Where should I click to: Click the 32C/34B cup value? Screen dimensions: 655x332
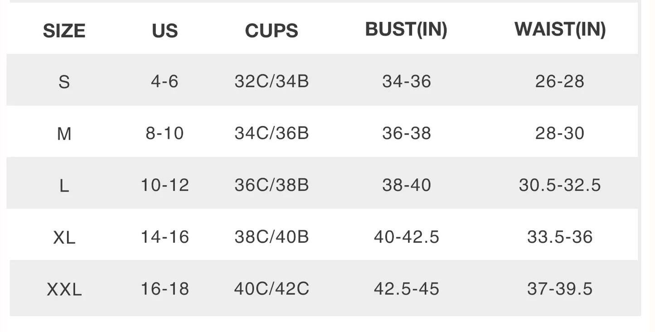(x=272, y=82)
